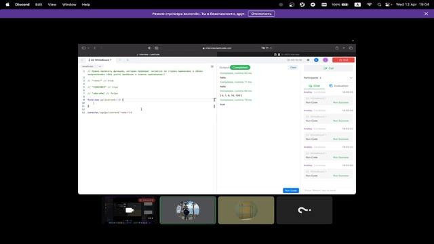Expand the Participants section chevron

(x=351, y=78)
